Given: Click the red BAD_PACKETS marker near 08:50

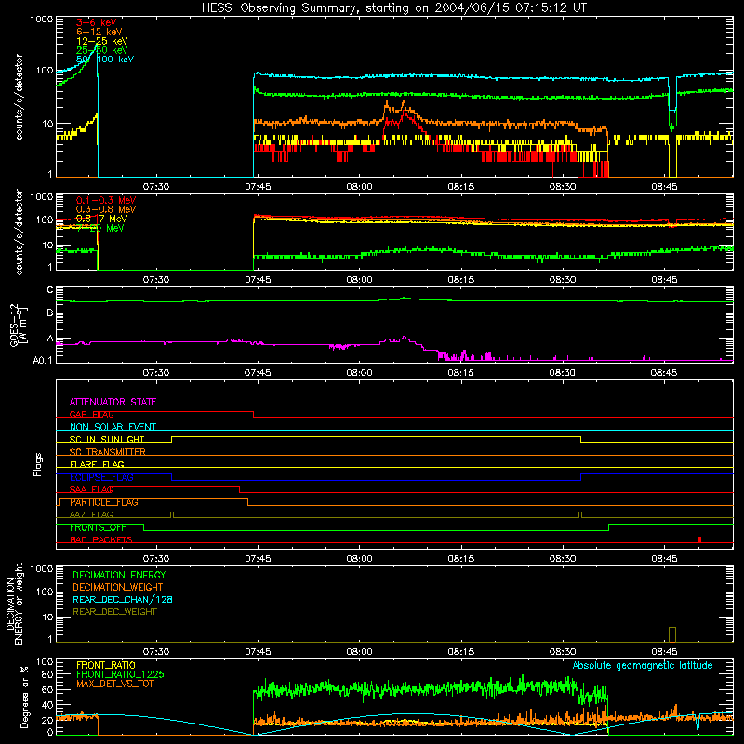Looking at the screenshot, I should point(699,539).
